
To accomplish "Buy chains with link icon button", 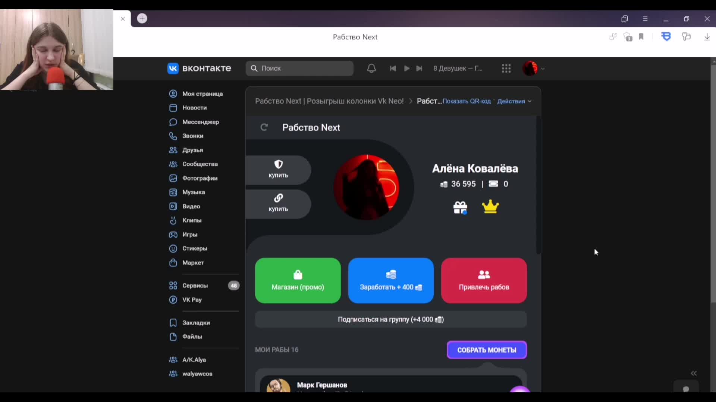I will [x=278, y=203].
